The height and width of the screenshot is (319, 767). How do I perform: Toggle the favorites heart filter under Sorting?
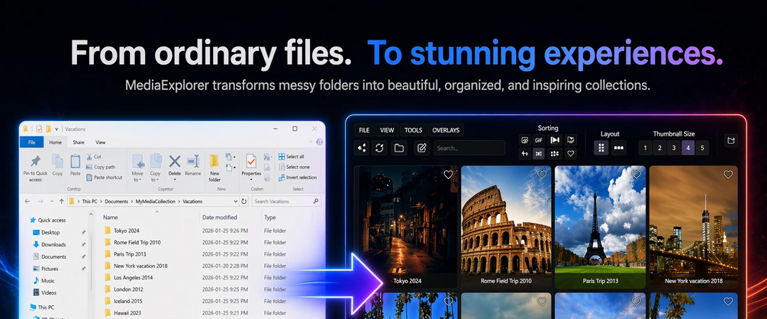570,154
